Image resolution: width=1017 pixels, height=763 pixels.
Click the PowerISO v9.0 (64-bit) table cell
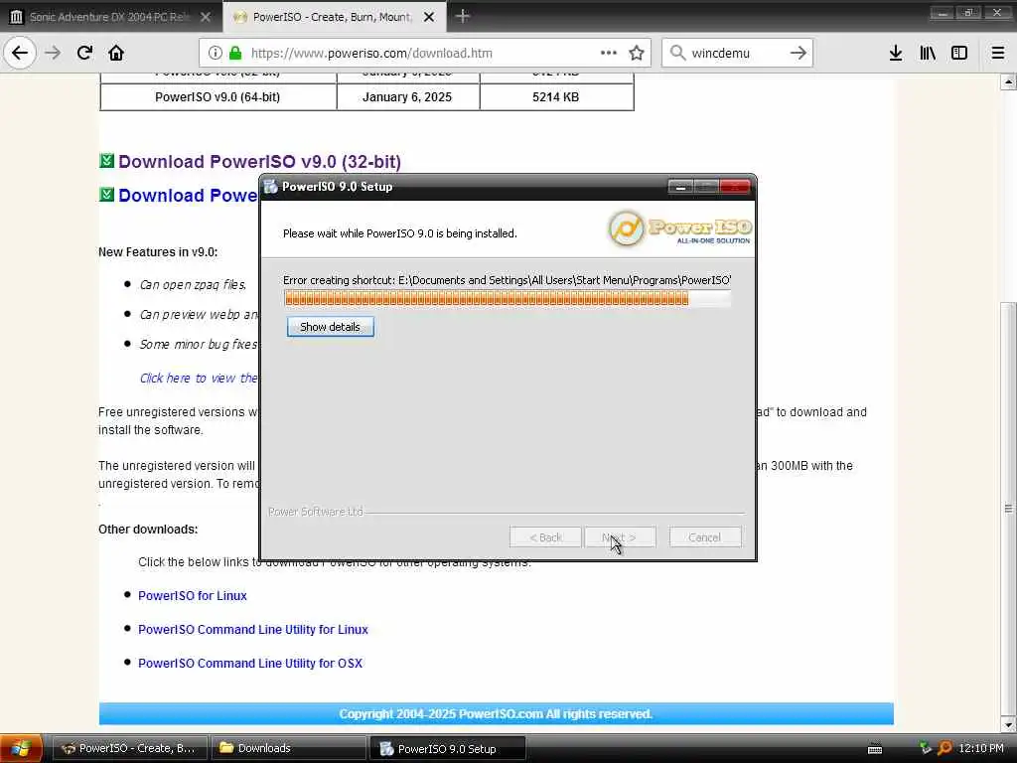pyautogui.click(x=218, y=97)
